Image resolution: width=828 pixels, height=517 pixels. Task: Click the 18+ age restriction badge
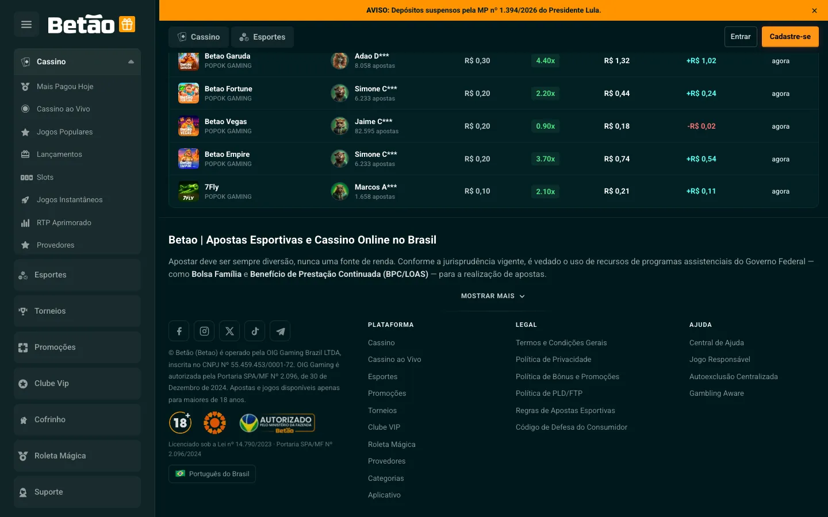pyautogui.click(x=181, y=423)
